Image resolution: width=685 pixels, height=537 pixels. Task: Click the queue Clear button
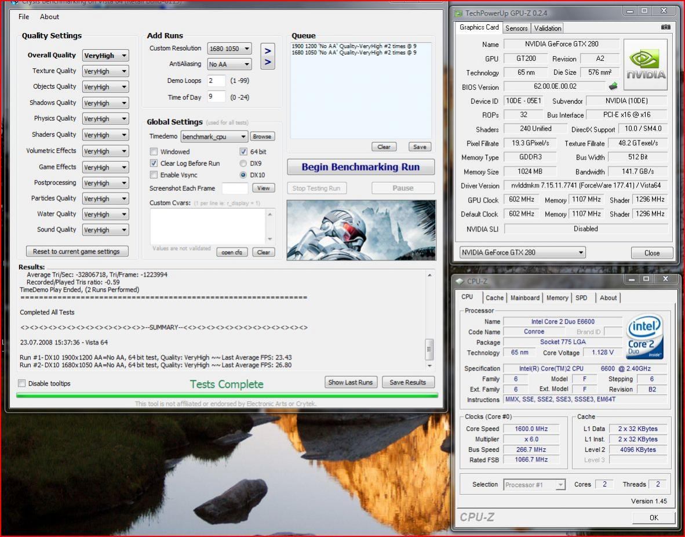384,147
